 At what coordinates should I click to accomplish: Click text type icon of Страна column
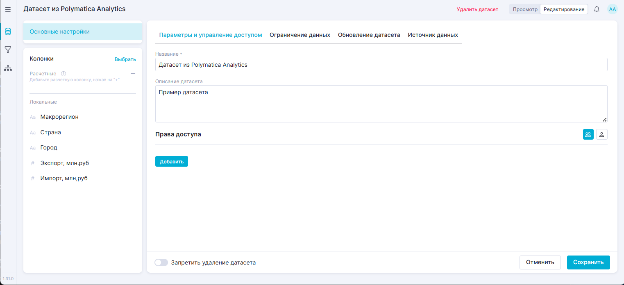(x=33, y=133)
